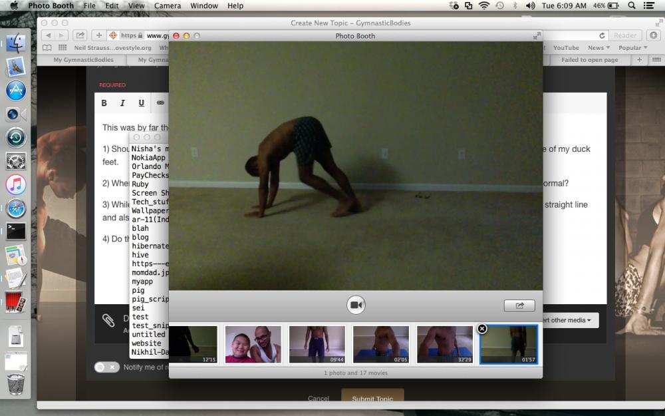Click Cancel beside Submit Topic
The width and height of the screenshot is (665, 416).
click(319, 398)
